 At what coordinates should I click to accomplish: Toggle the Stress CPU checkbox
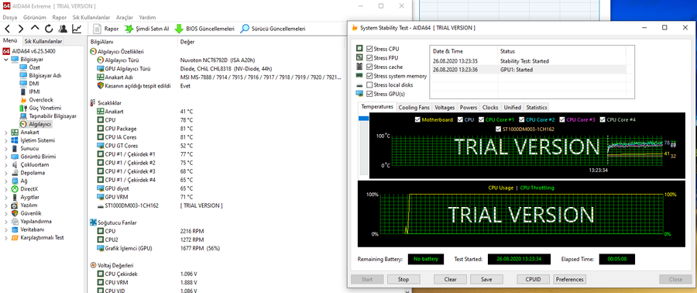(369, 49)
